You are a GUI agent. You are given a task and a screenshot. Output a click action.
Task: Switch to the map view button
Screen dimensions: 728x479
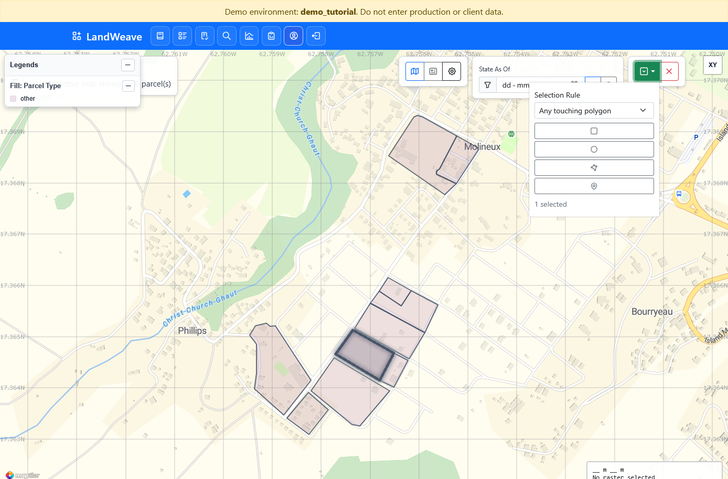pos(415,71)
